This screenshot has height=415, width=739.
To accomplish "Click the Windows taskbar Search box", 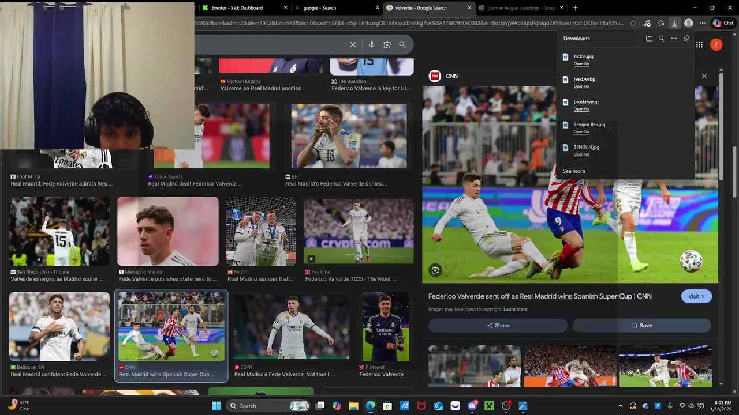I will pos(268,406).
